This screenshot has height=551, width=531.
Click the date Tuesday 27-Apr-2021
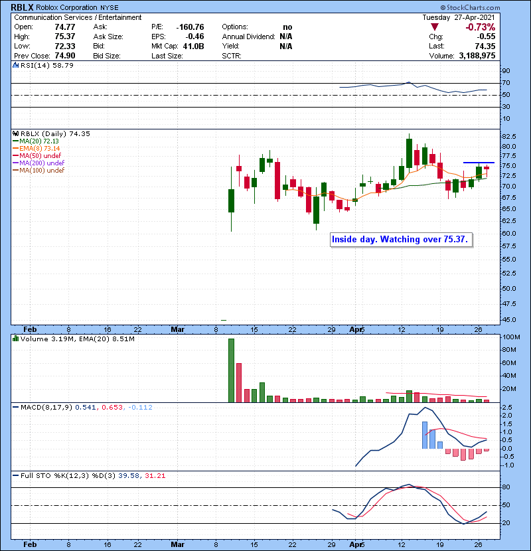click(458, 17)
